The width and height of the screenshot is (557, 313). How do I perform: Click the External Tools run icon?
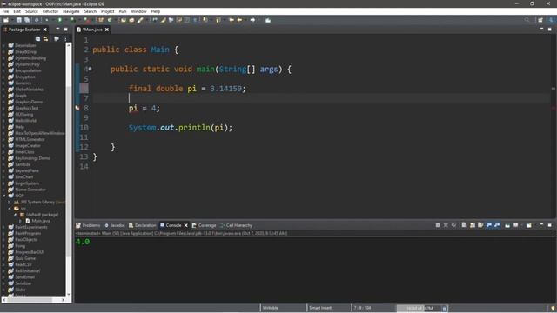point(87,20)
